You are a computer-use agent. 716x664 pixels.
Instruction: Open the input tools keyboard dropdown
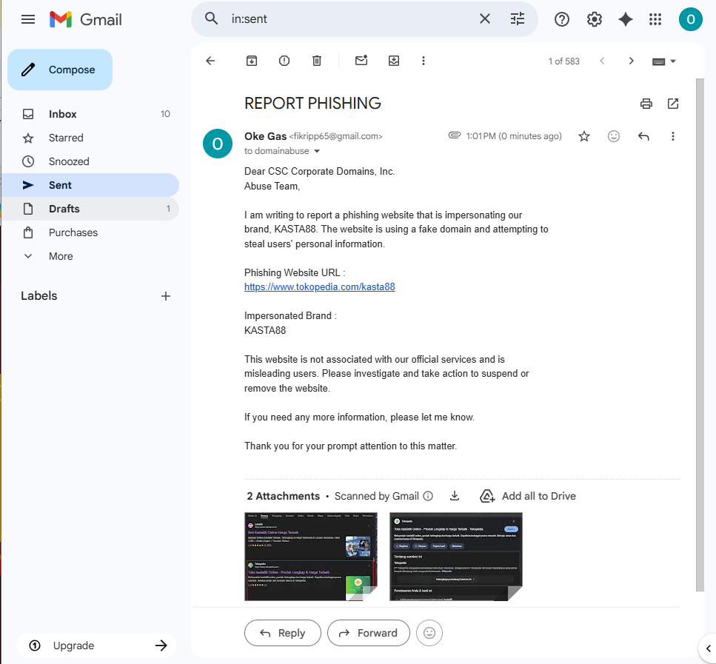click(664, 61)
